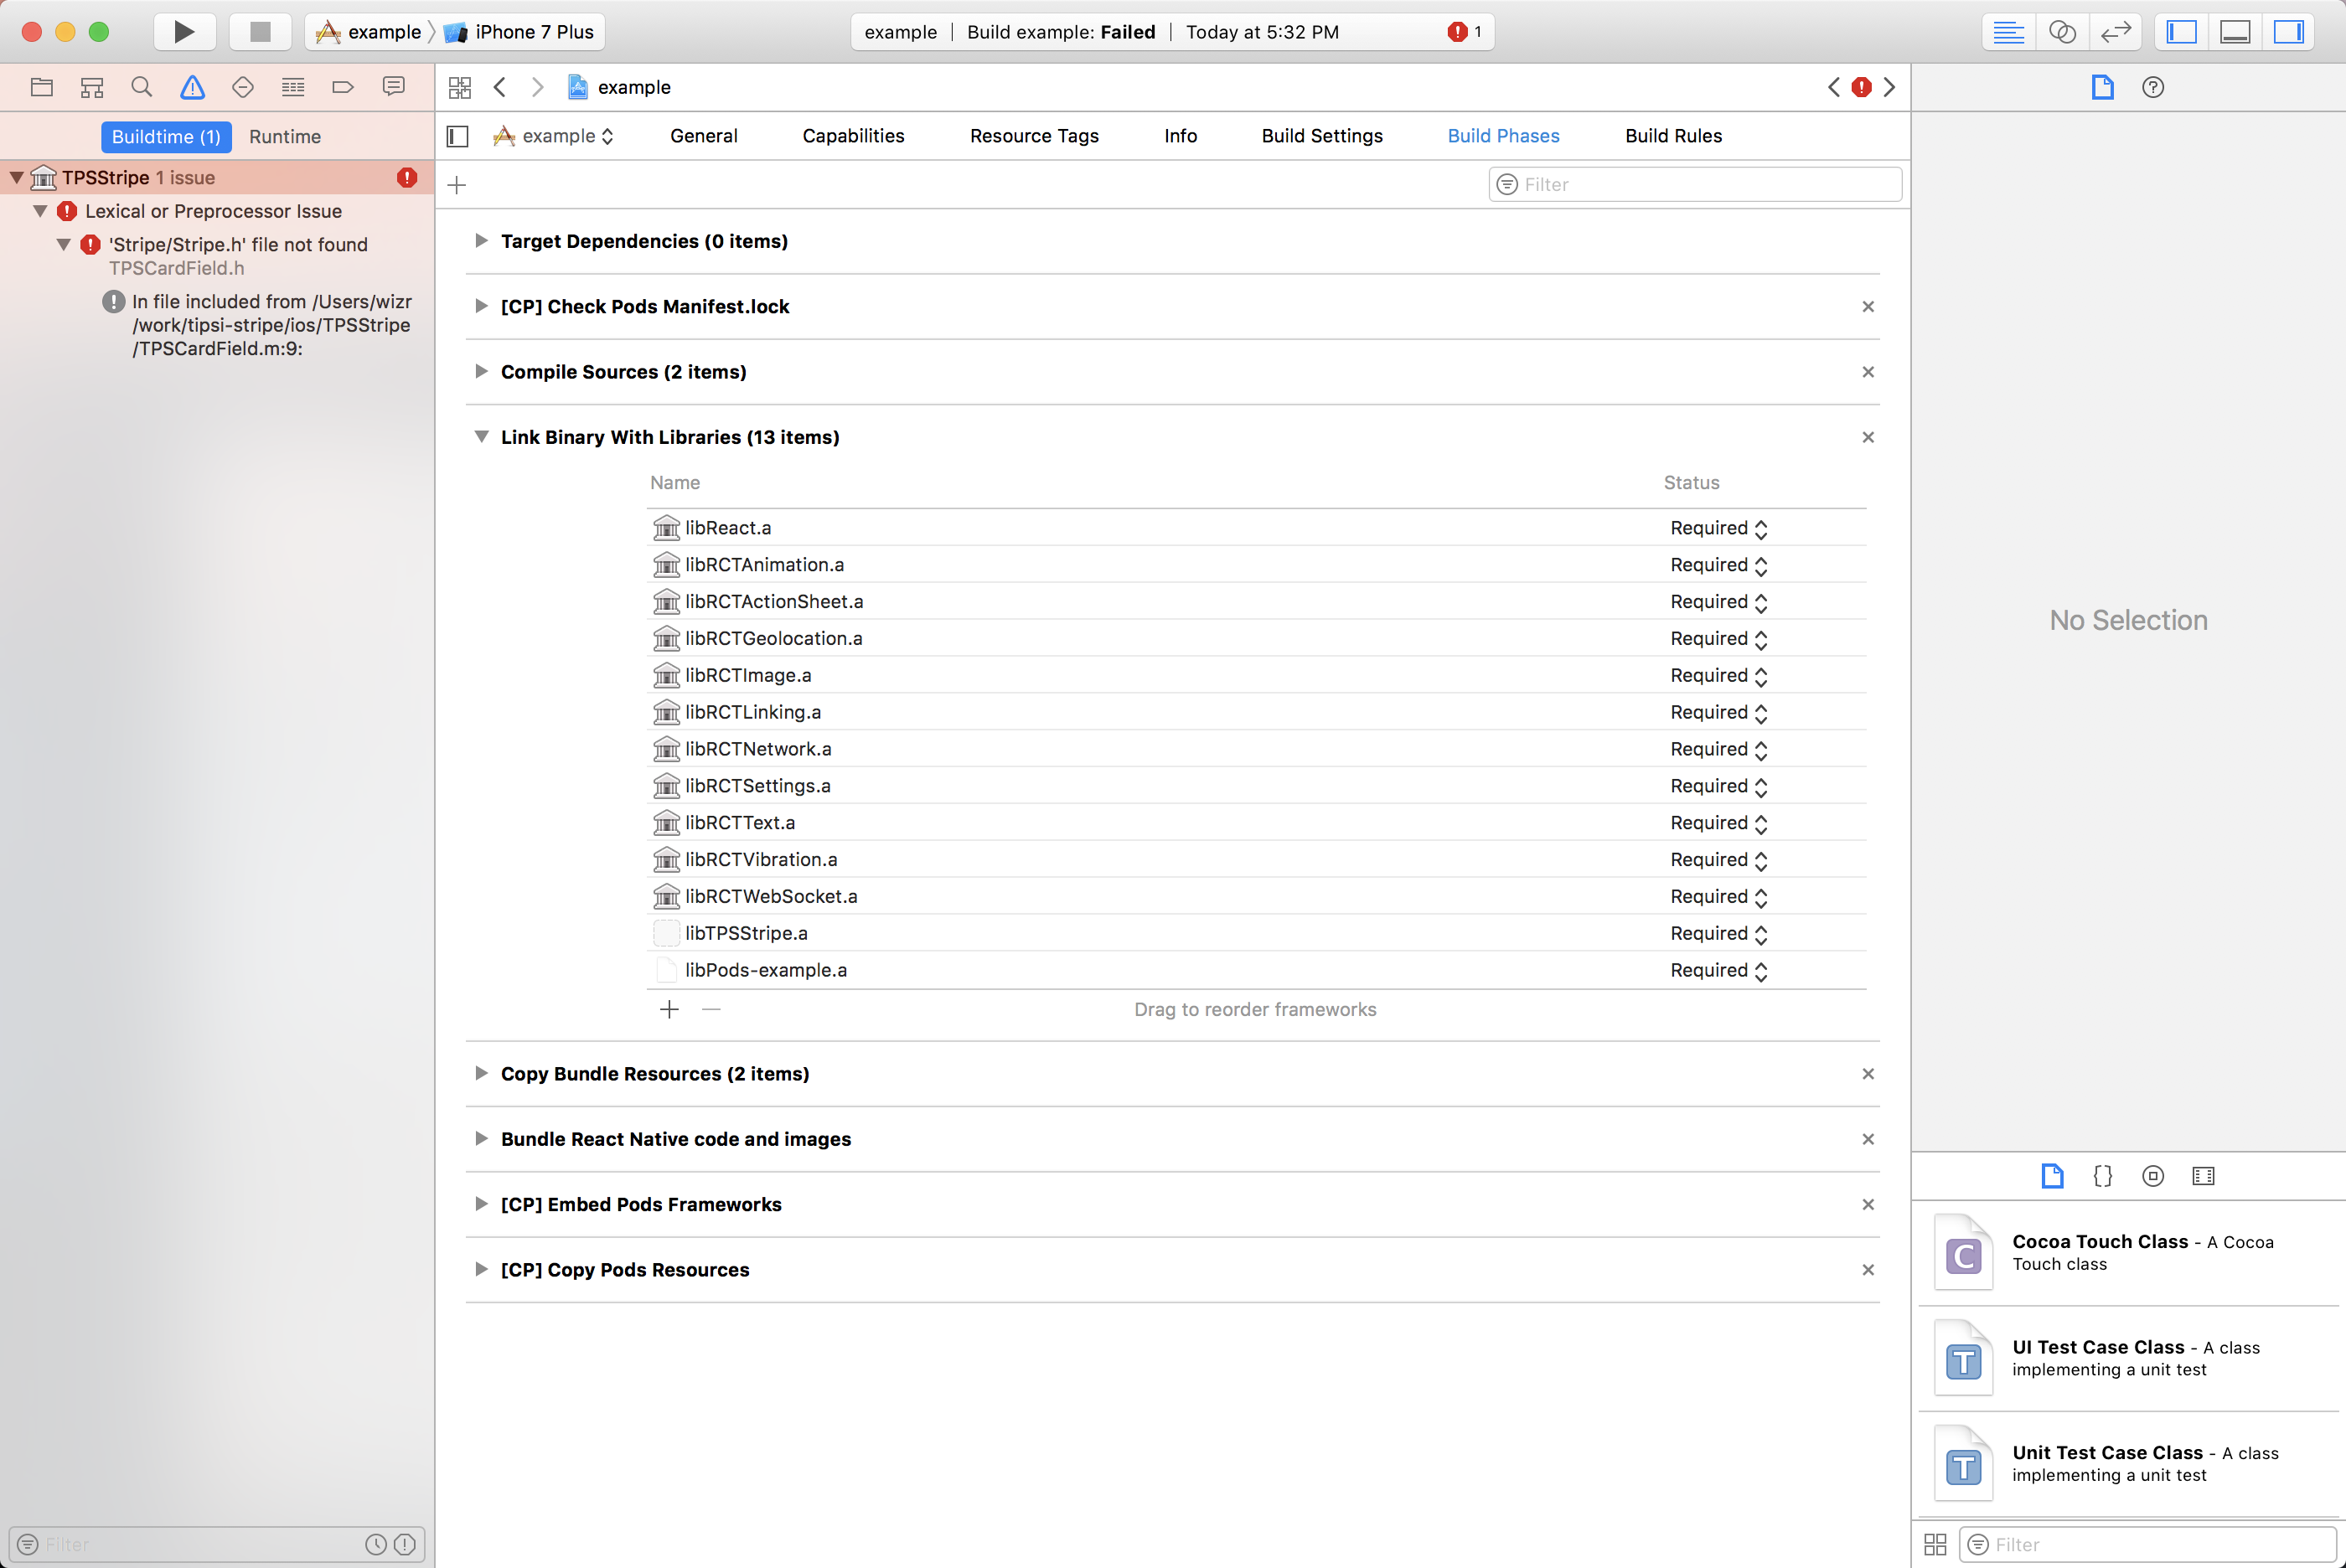2346x1568 pixels.
Task: Show the Version editor
Action: coord(2115,32)
